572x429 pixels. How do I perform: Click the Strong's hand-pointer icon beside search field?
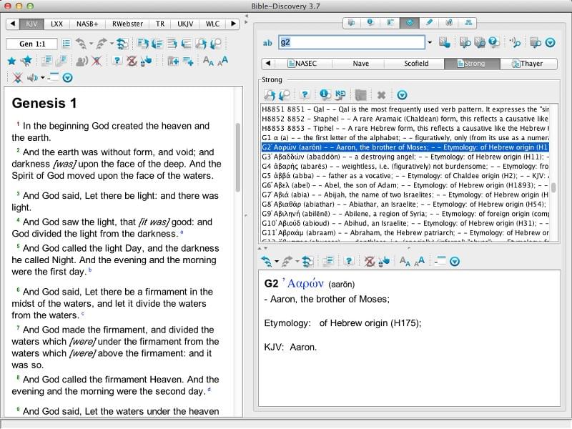tap(444, 43)
